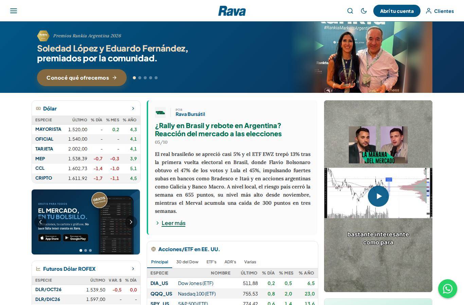Open the Rally en Brasil article headline

click(218, 130)
